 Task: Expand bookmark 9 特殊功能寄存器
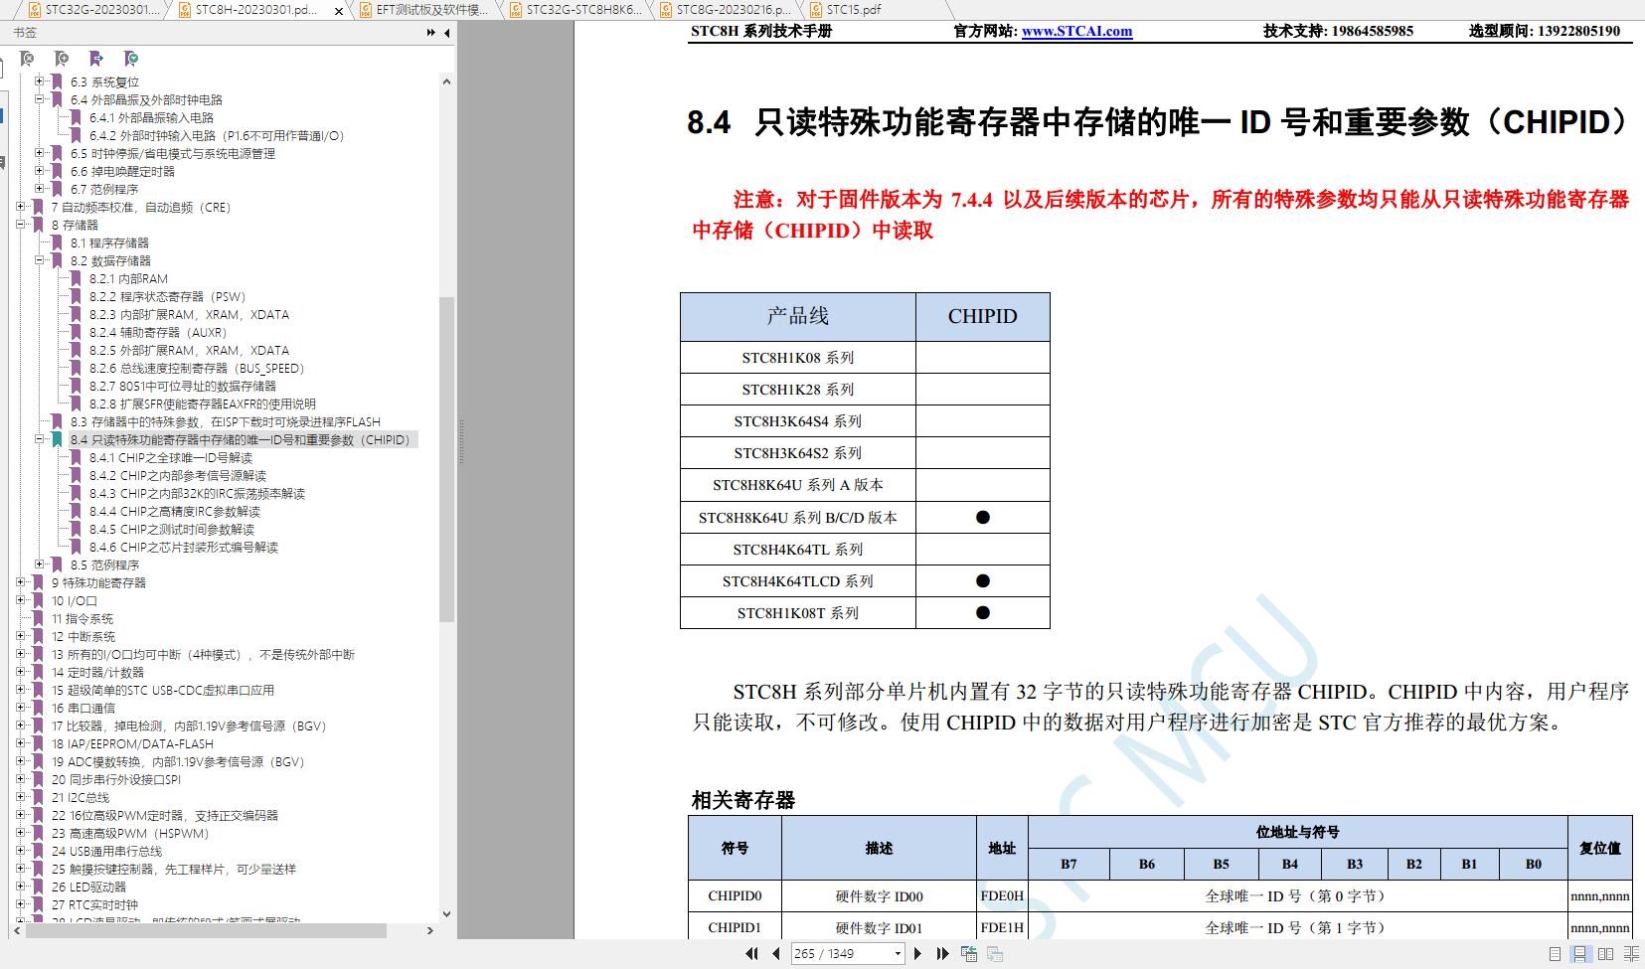pos(20,582)
